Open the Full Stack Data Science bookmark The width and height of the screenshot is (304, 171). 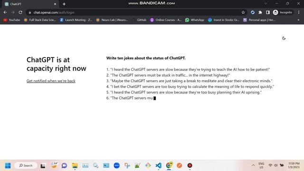(x=40, y=20)
